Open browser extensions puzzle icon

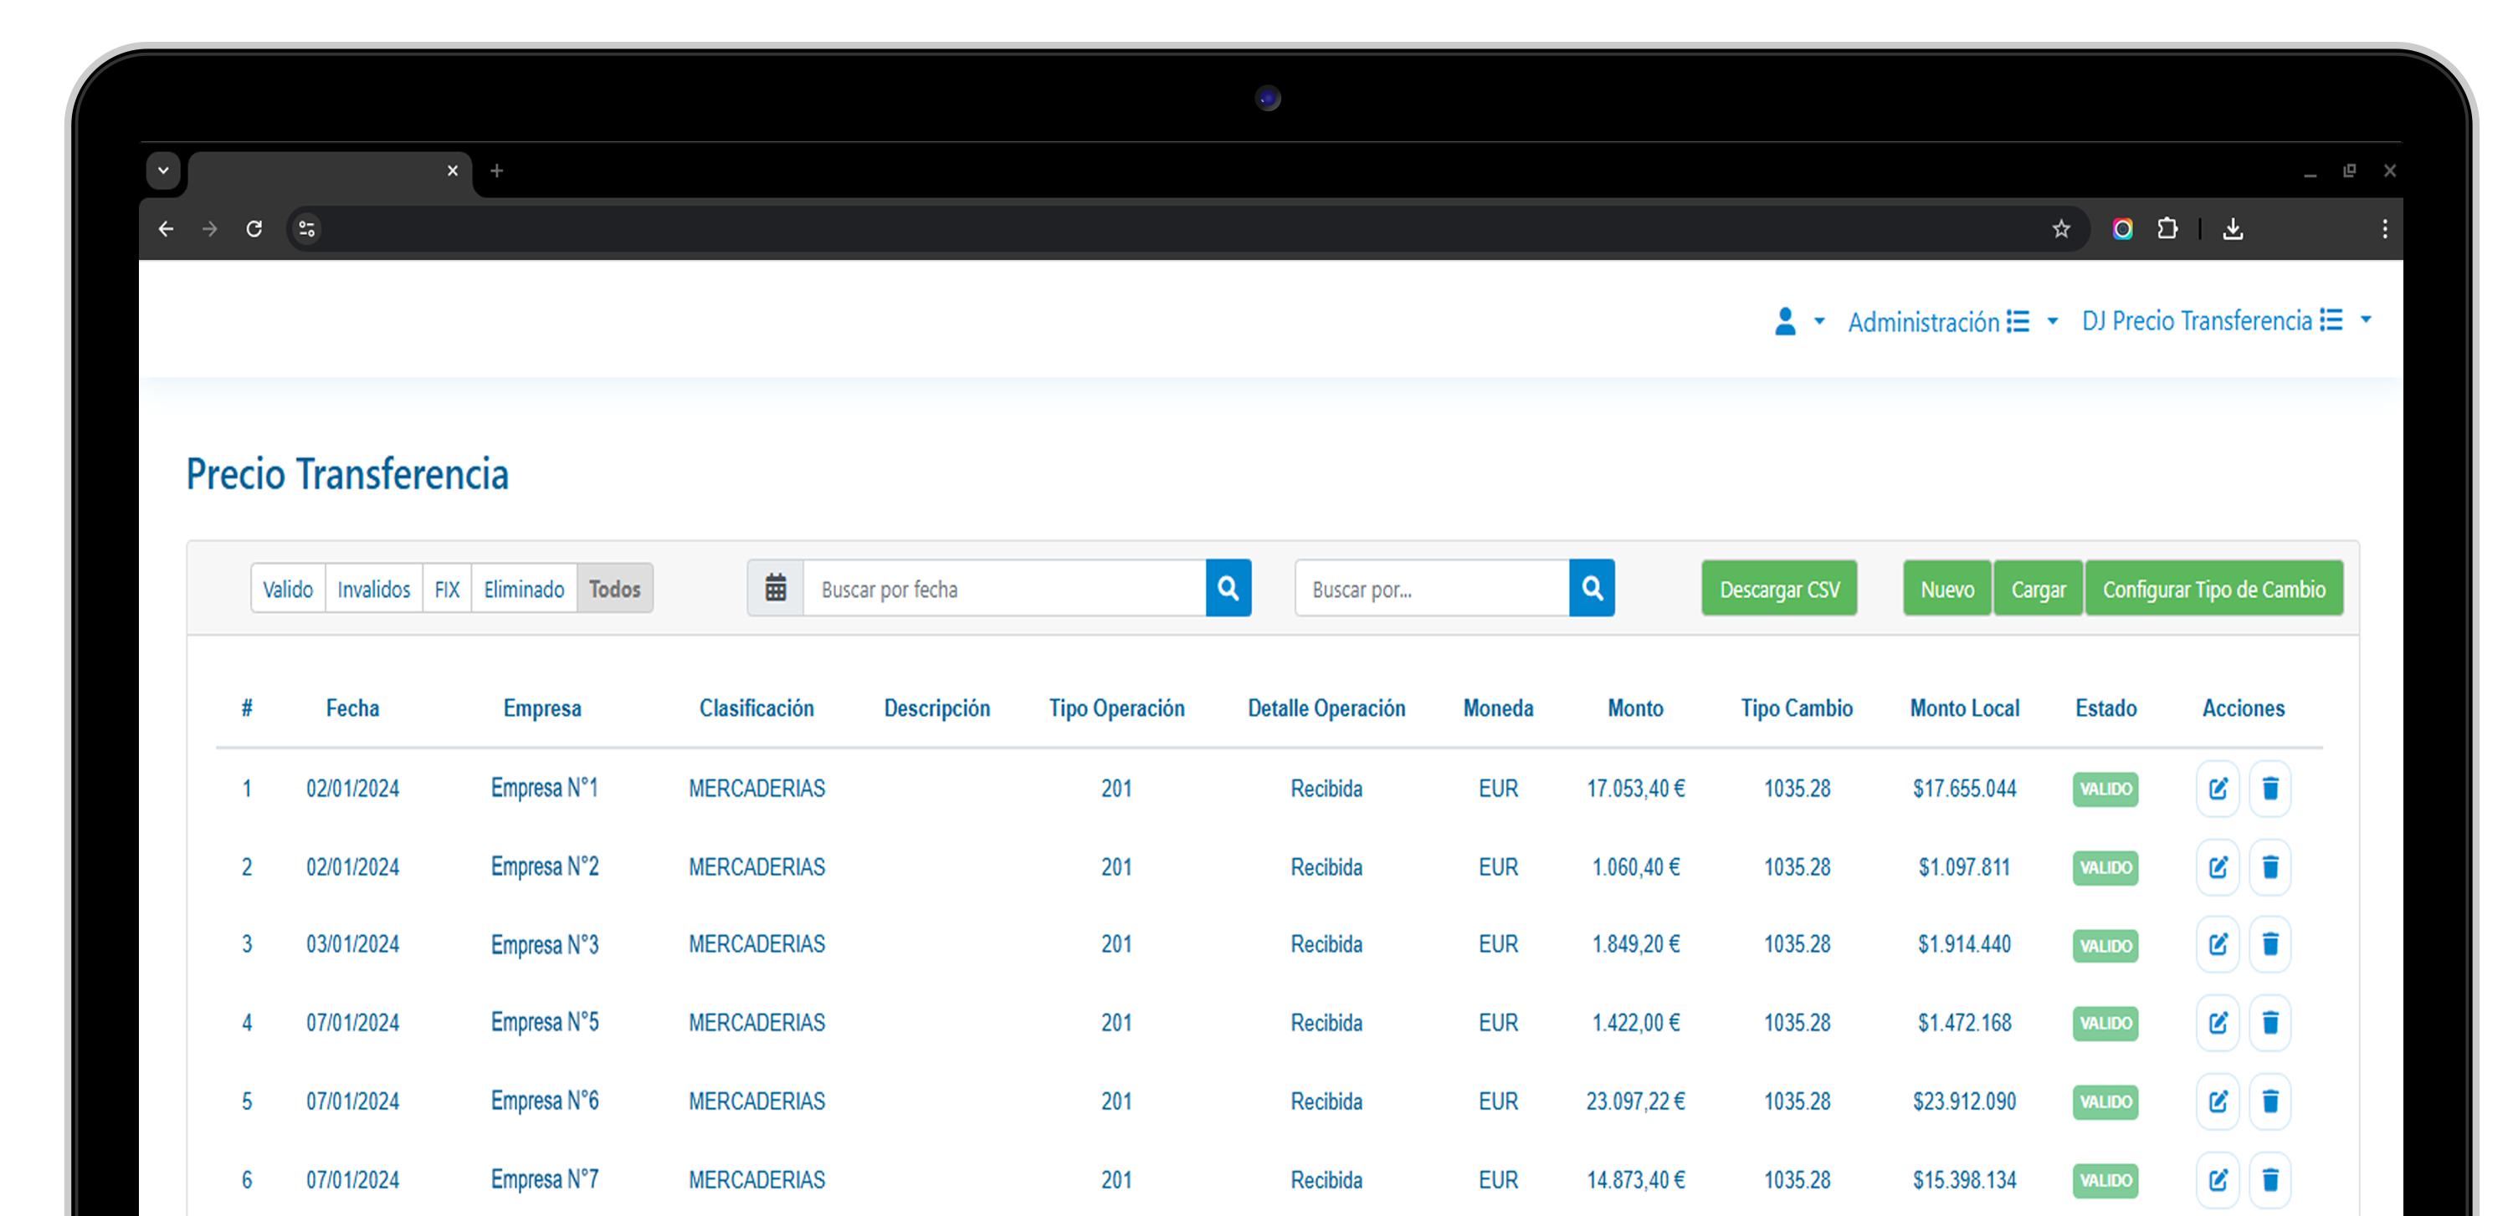[2167, 230]
